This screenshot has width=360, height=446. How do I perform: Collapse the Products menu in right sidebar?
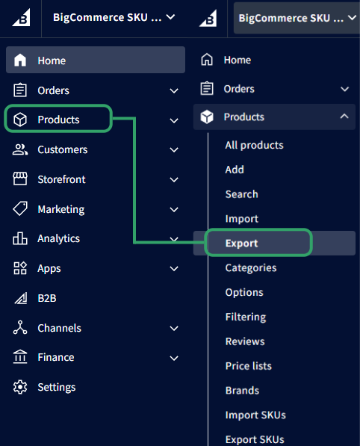[344, 116]
